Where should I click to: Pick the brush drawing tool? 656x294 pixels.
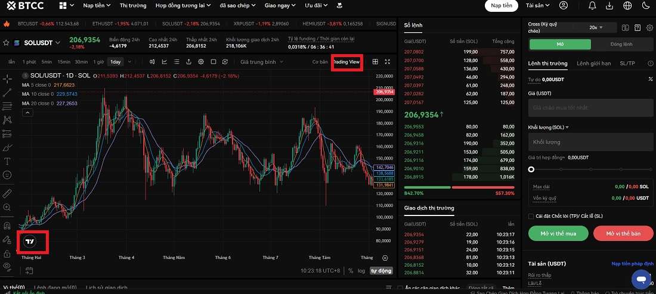[7, 148]
